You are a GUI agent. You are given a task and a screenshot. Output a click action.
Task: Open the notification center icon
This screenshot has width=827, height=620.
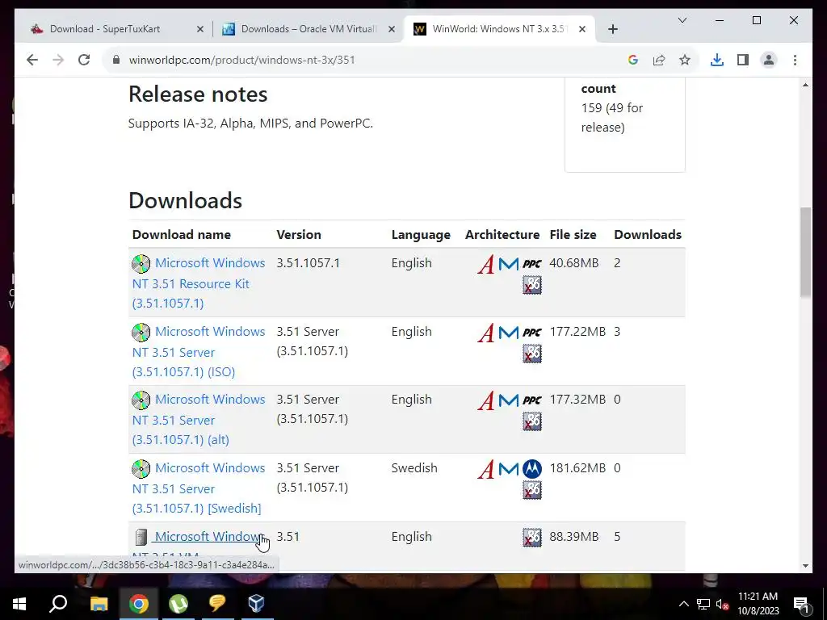pyautogui.click(x=801, y=604)
